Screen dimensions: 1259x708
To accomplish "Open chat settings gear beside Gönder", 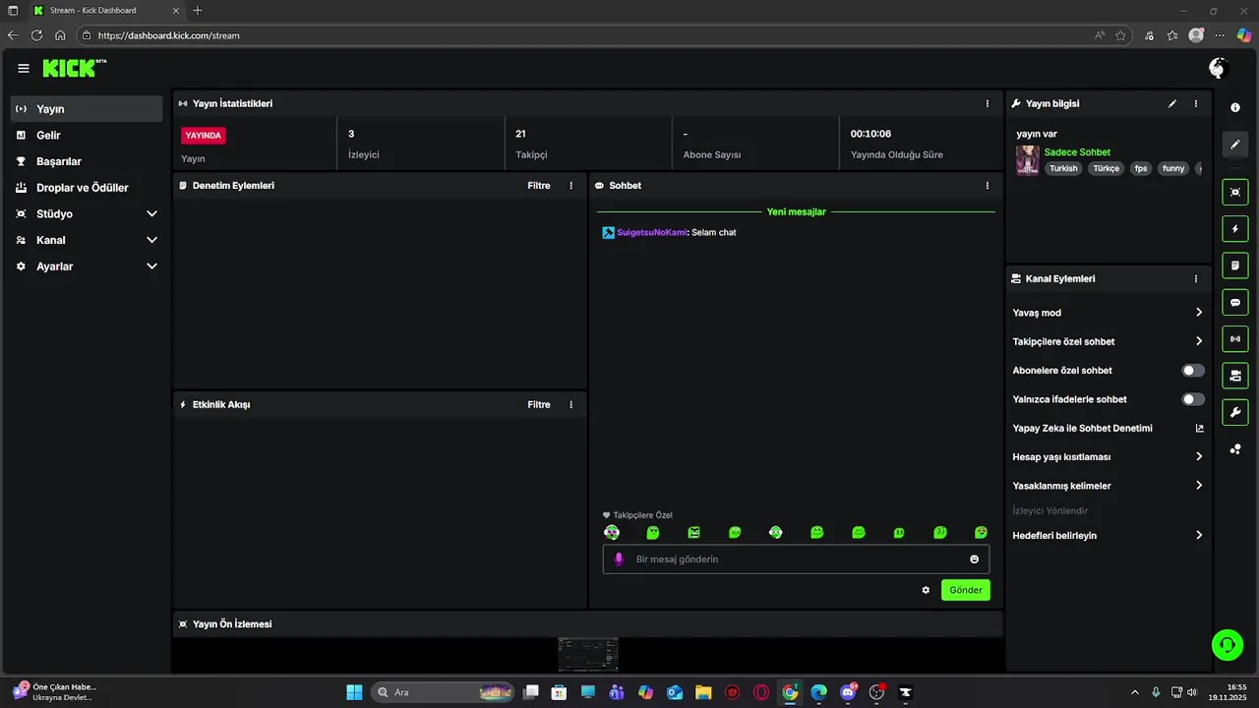I will 926,590.
